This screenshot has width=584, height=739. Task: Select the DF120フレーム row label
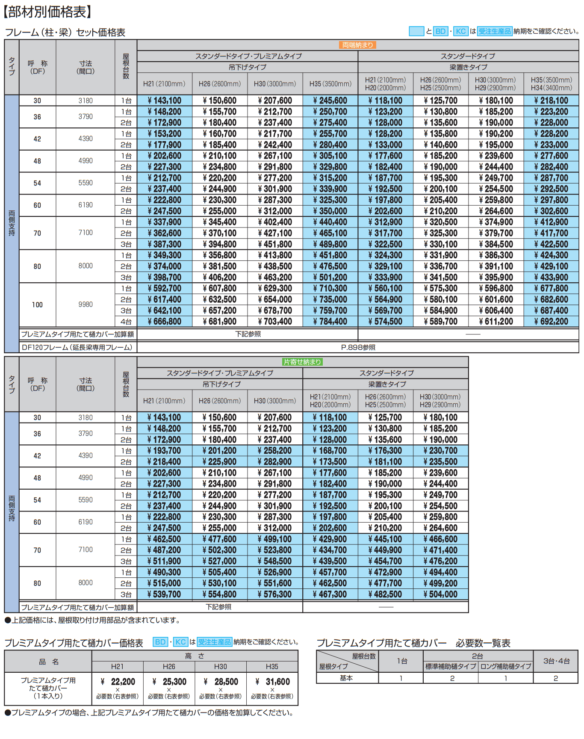pyautogui.click(x=77, y=347)
